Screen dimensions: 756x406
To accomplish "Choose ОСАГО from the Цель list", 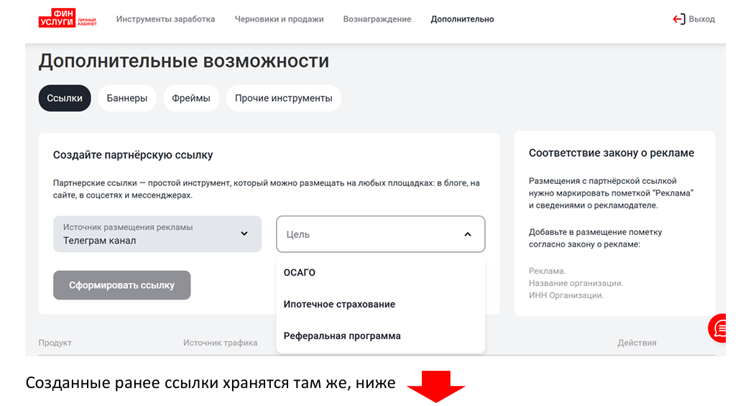I will (x=300, y=272).
